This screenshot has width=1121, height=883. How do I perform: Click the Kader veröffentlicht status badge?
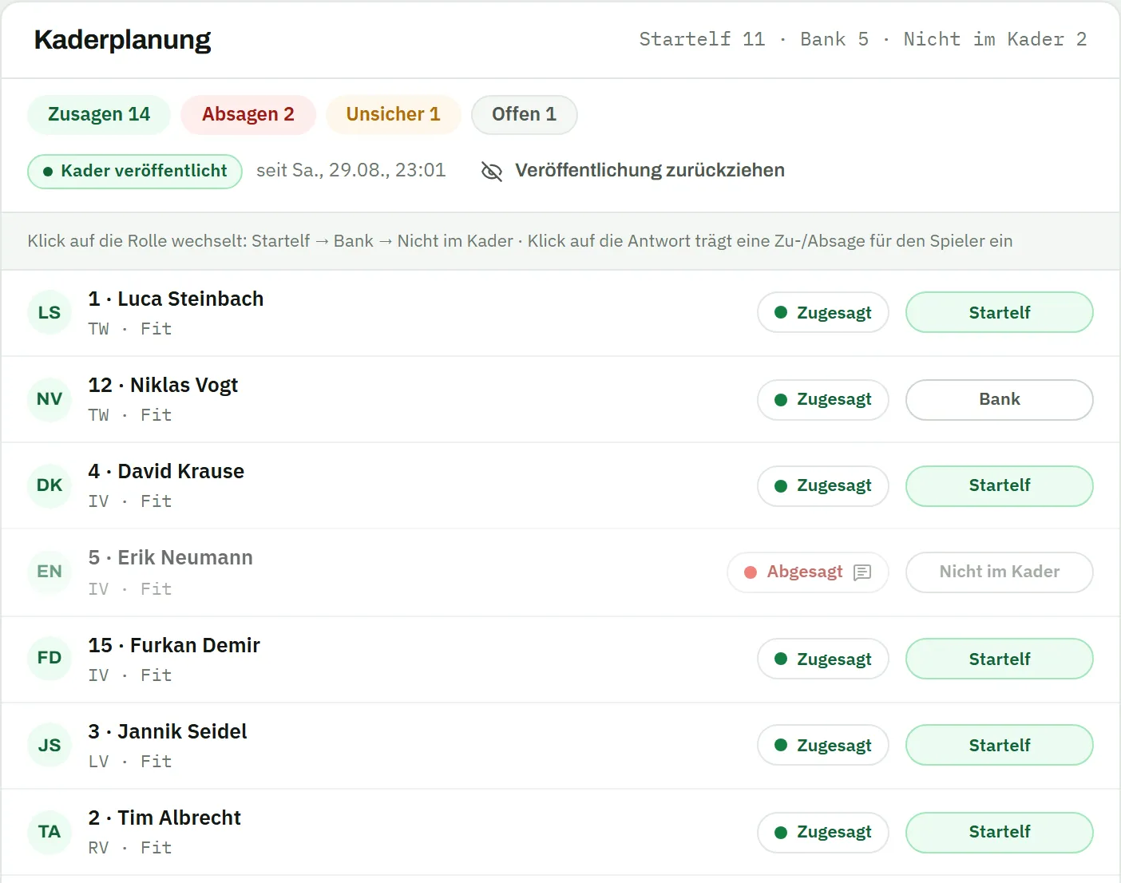click(135, 171)
